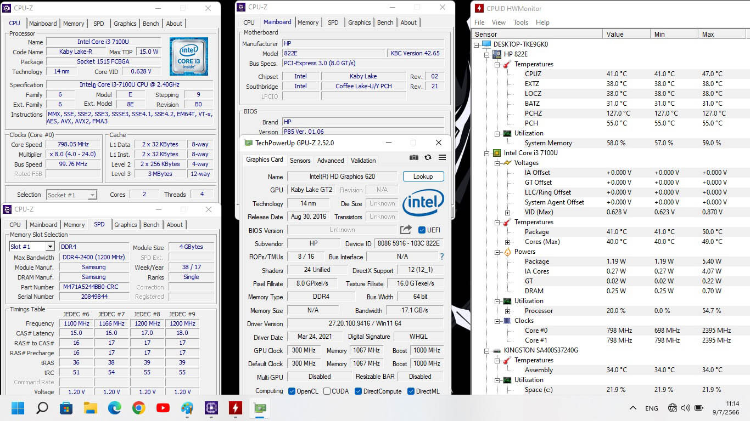Click the GPU-Z title bar app icon
Viewport: 750px width, 421px height.
(249, 143)
